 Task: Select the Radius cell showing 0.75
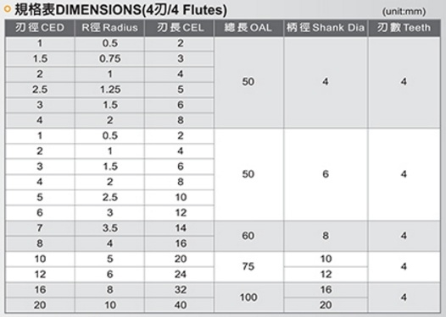(x=109, y=58)
